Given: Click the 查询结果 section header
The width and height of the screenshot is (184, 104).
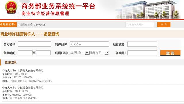Looking at the screenshot, I should click(x=11, y=63).
